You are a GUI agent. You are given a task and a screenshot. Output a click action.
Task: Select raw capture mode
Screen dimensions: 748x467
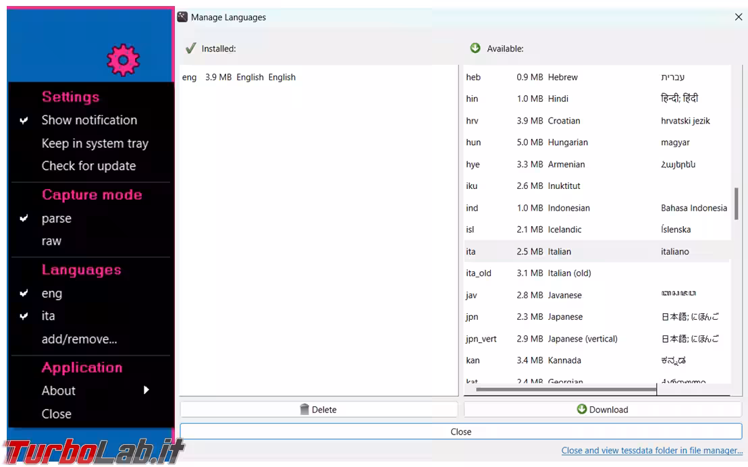[x=51, y=241]
